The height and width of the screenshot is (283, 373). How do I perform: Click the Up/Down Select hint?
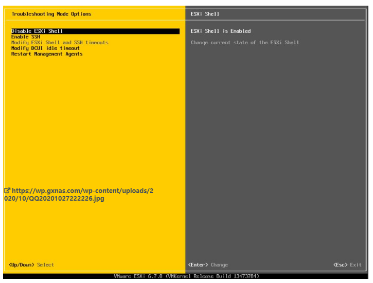pyautogui.click(x=31, y=264)
